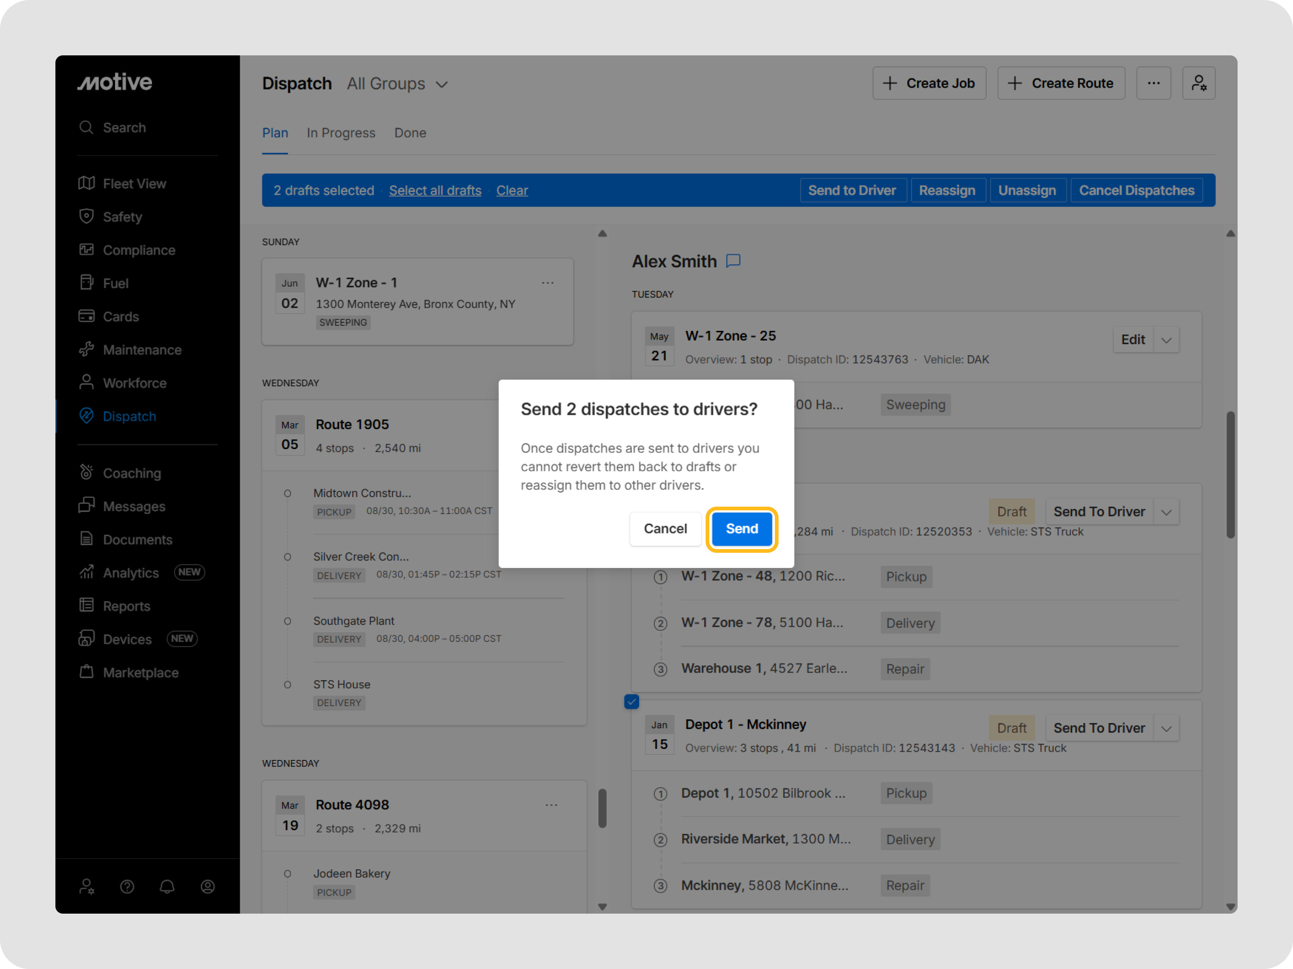Open the Maintenance section

point(142,349)
